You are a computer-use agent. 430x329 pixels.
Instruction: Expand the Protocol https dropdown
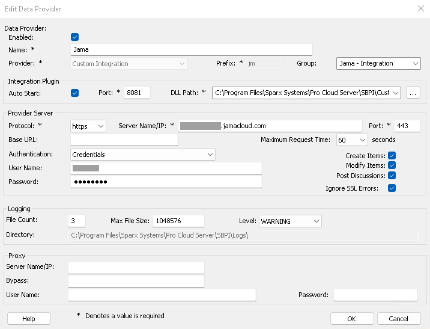coord(88,126)
